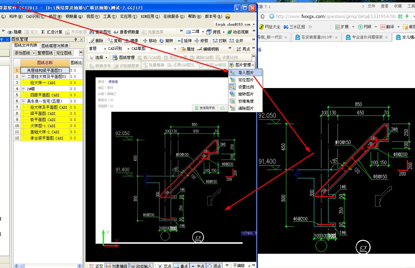Toggle 中点 midpoint snap

coord(198,266)
